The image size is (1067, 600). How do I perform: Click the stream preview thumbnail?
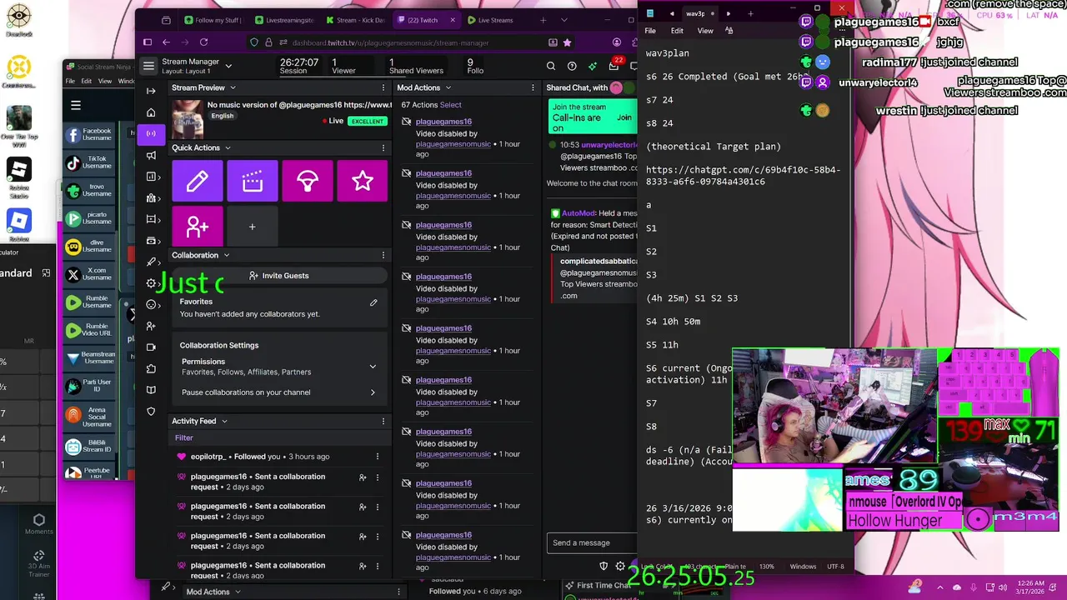pyautogui.click(x=188, y=118)
